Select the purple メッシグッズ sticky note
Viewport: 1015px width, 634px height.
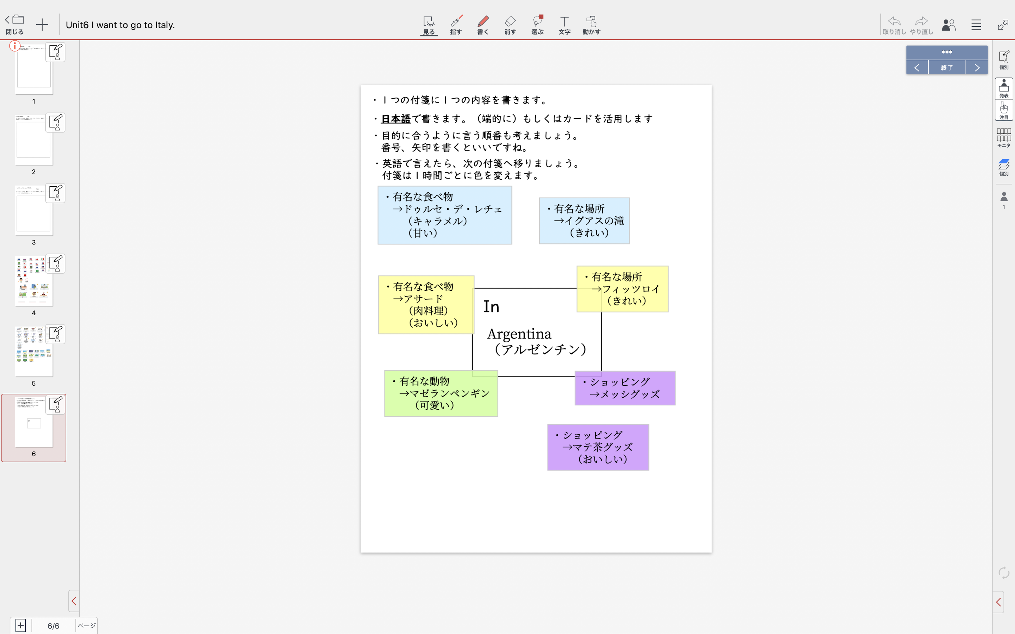tap(625, 388)
